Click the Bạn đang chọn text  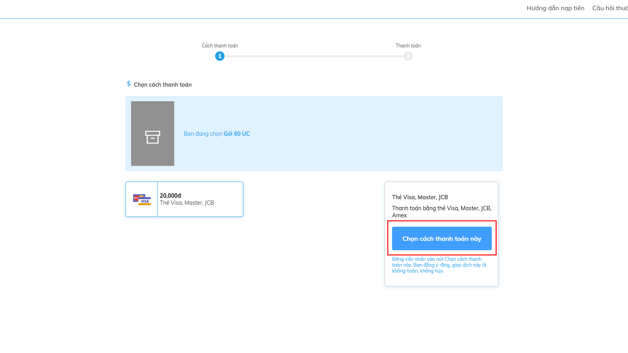pyautogui.click(x=203, y=134)
